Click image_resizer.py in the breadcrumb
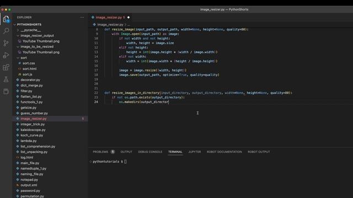Image resolution: width=353 pixels, height=198 pixels. (x=110, y=24)
